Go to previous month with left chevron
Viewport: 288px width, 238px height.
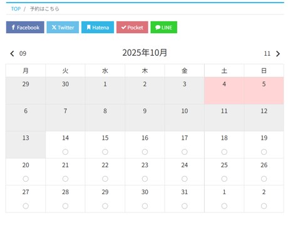[x=12, y=54]
